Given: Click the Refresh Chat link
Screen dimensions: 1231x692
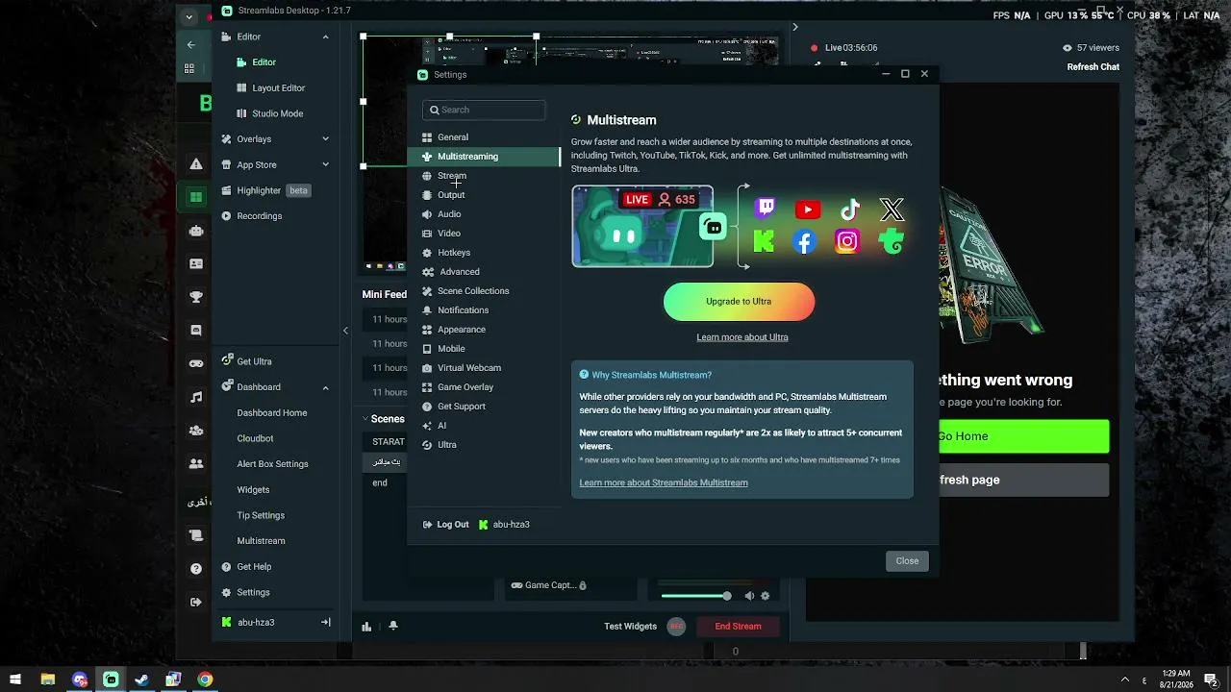Looking at the screenshot, I should coord(1093,67).
